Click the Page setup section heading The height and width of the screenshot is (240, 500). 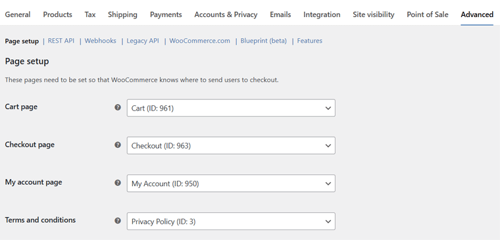(x=27, y=61)
